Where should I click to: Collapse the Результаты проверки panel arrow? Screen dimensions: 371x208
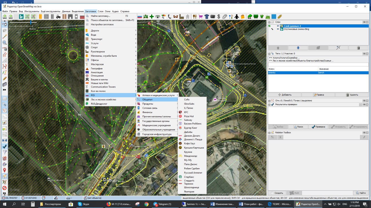269,105
